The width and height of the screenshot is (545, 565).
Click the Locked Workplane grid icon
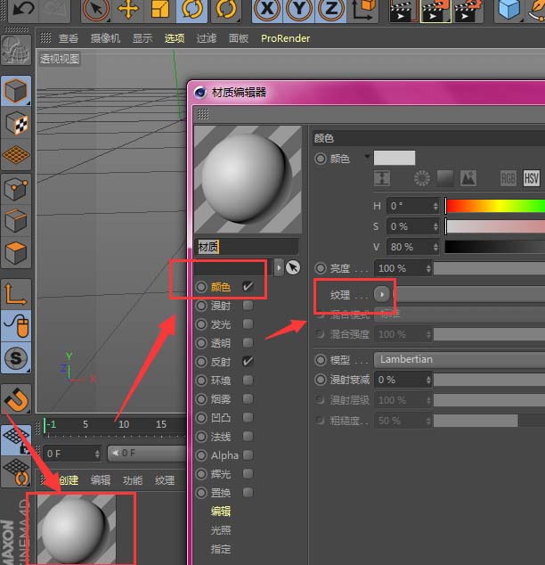(x=16, y=439)
